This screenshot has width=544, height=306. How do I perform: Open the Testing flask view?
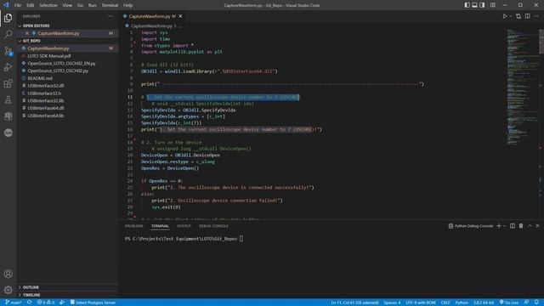8,100
